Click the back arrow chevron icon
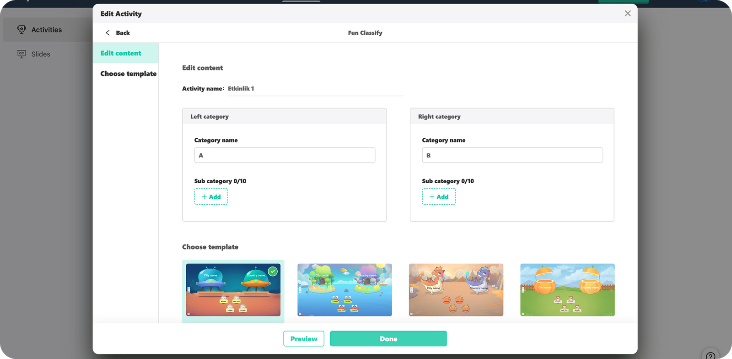Screen dimensions: 732x359 pyautogui.click(x=108, y=33)
